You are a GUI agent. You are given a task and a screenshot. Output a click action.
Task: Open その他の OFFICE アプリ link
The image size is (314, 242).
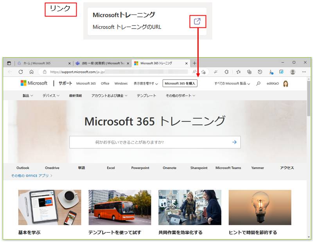(32, 176)
